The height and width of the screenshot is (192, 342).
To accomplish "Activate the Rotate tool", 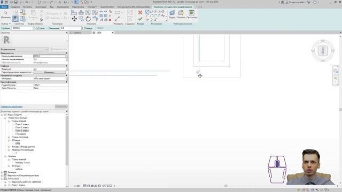I will point(88,19).
